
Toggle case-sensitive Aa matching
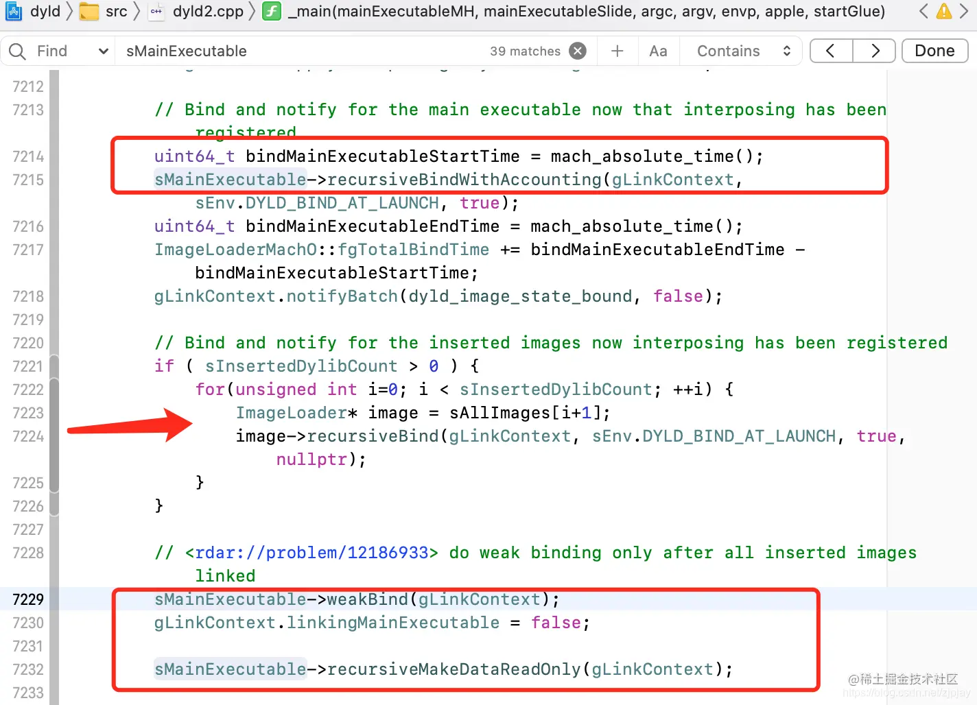(658, 51)
